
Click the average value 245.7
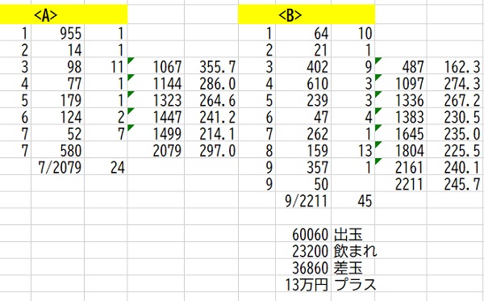[x=455, y=184]
